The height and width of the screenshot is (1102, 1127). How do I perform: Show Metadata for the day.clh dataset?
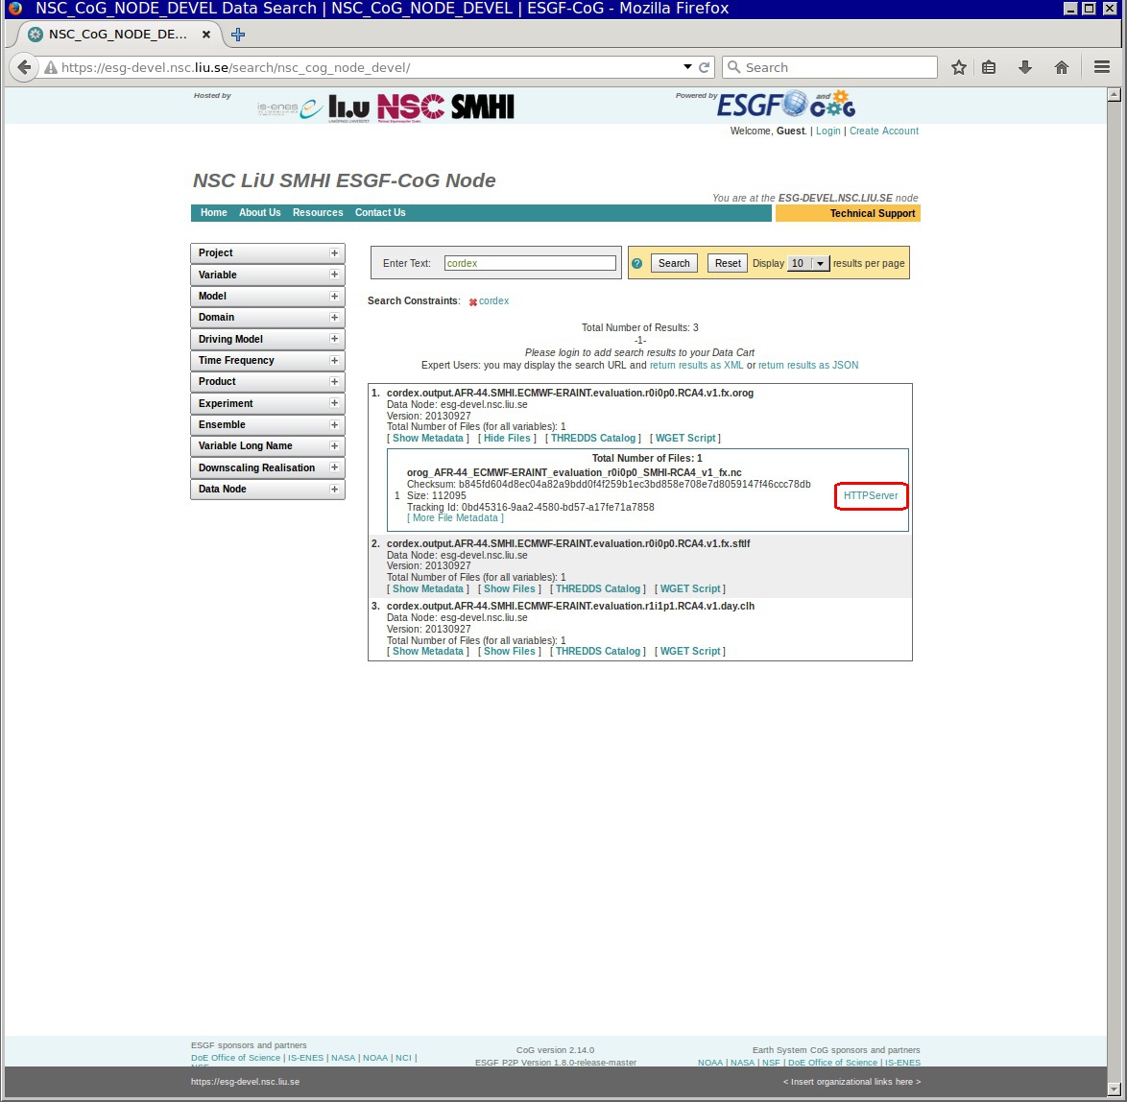coord(427,652)
